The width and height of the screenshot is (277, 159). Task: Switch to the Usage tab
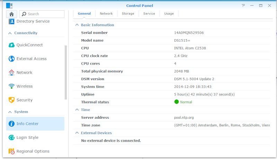[x=169, y=14]
